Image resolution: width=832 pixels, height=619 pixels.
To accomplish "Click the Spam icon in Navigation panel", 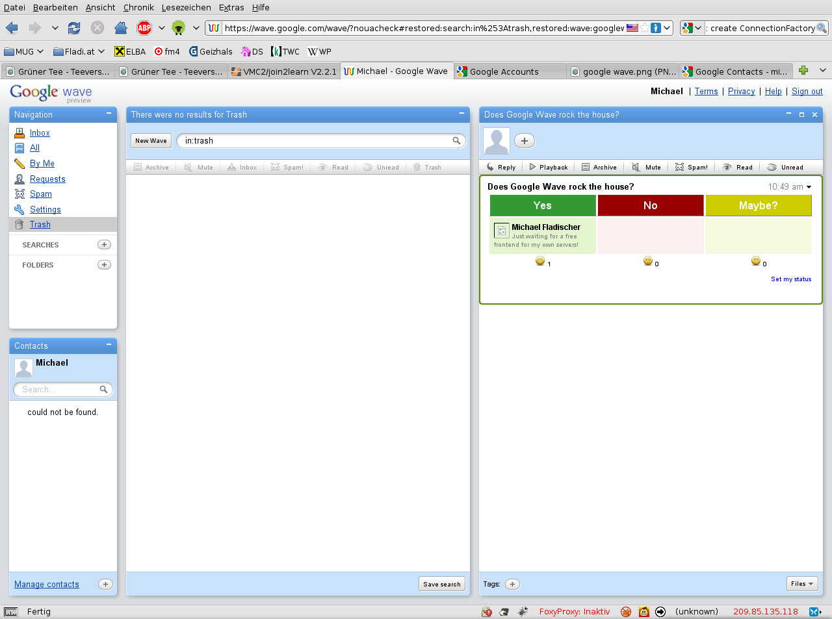I will point(19,194).
